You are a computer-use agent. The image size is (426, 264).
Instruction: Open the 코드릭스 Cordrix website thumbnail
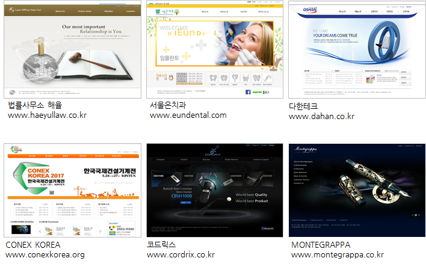click(215, 191)
